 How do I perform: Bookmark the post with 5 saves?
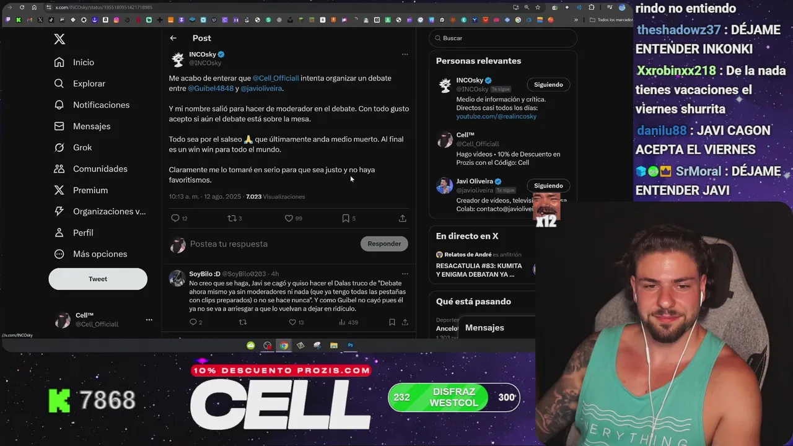tap(346, 218)
